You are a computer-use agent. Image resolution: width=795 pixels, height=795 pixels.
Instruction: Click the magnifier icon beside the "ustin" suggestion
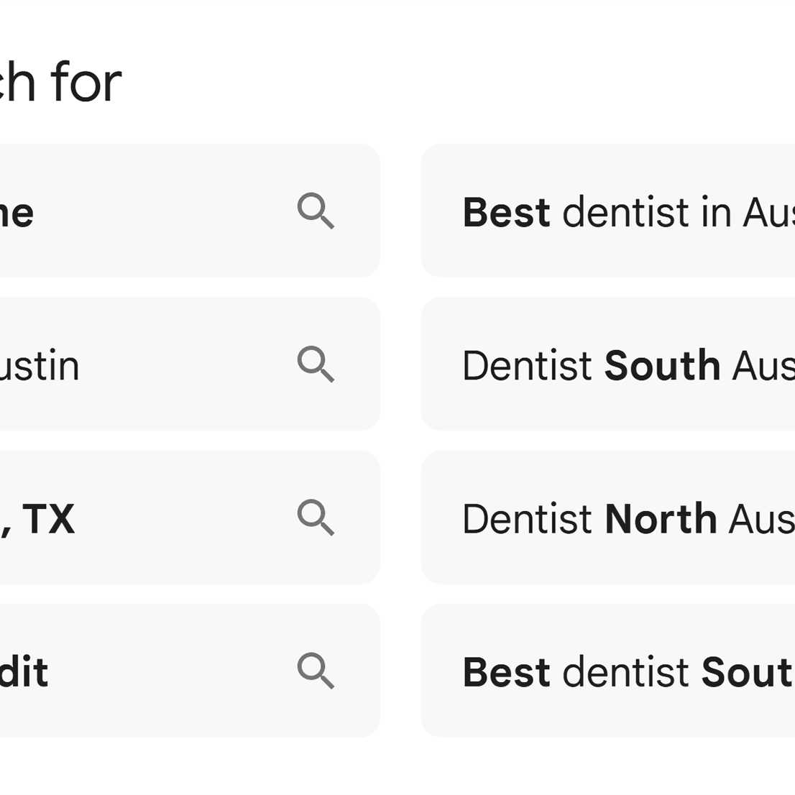click(x=316, y=364)
